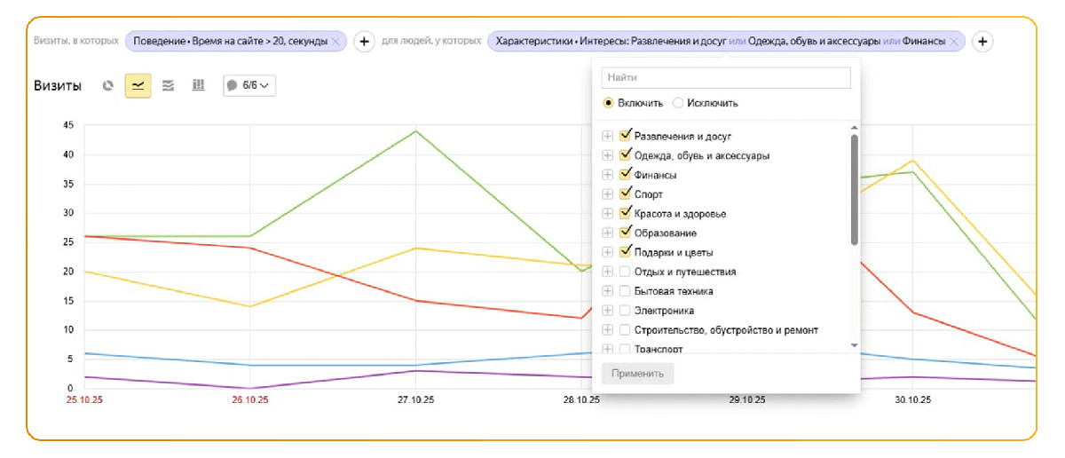Enable the 'Электроника' checkbox
The image size is (1065, 458).
626,311
